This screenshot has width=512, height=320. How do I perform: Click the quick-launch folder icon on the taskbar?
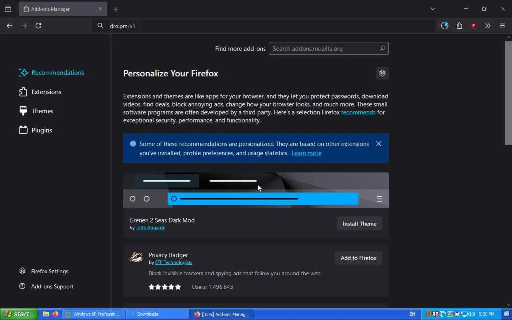coord(46,314)
